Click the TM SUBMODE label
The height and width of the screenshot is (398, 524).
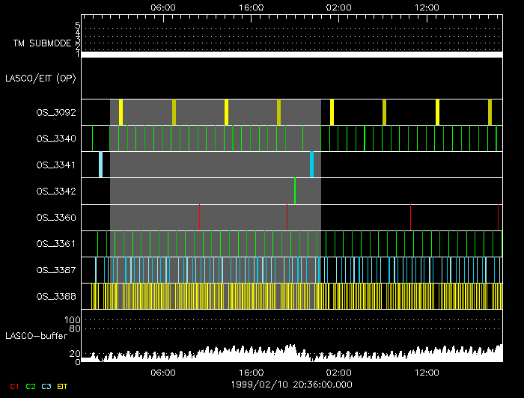[40, 43]
